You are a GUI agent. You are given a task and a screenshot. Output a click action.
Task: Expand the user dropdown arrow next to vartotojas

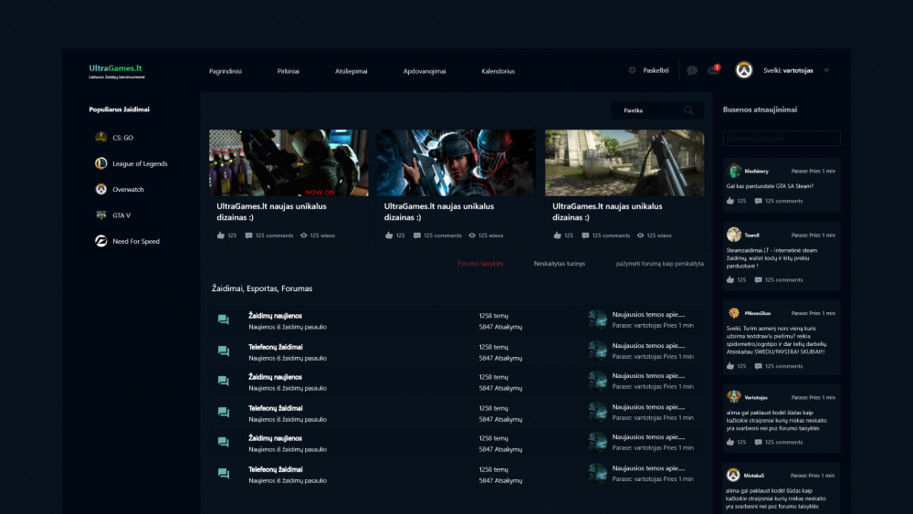point(826,70)
